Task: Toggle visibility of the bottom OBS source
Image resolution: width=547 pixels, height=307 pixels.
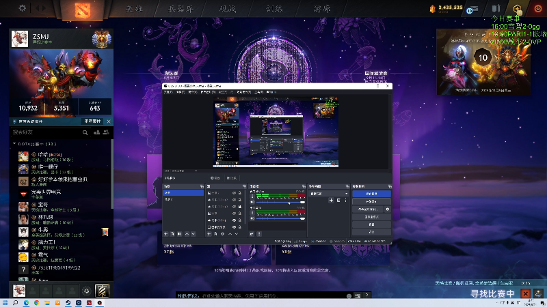Action: point(234,227)
